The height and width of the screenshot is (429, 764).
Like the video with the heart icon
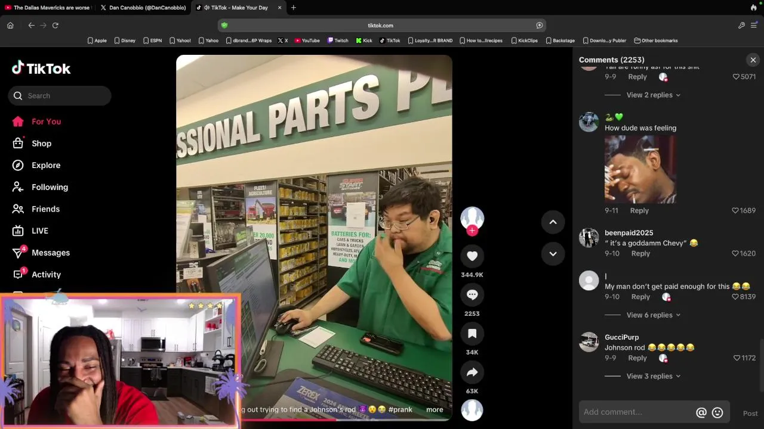click(x=472, y=256)
